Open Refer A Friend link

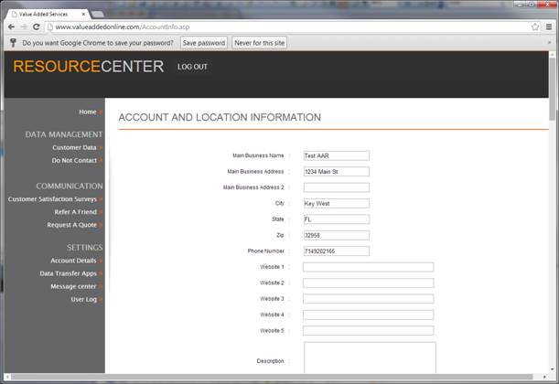pyautogui.click(x=76, y=212)
